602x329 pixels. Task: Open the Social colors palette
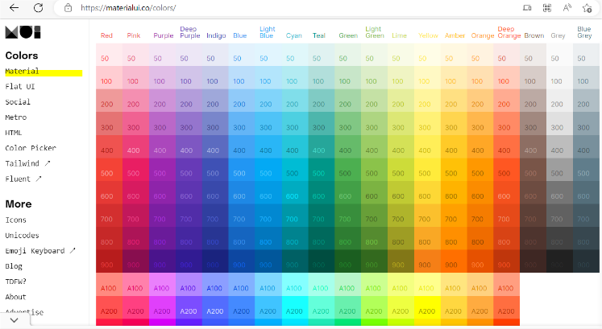pyautogui.click(x=18, y=102)
